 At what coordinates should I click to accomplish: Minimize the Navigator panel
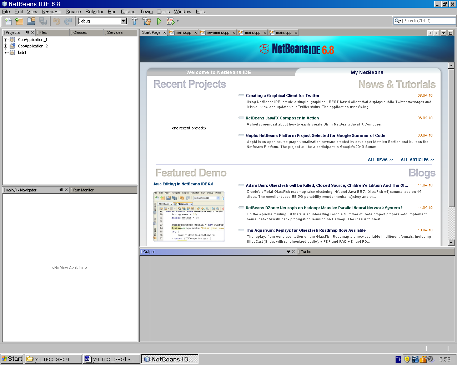click(x=61, y=190)
